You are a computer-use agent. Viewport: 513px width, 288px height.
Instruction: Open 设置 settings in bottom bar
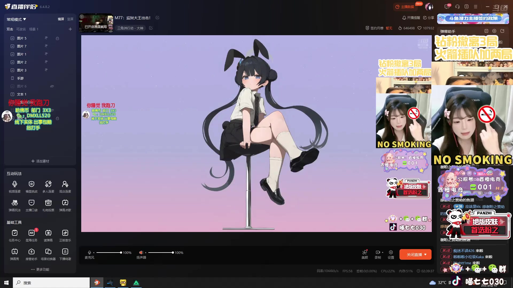(391, 254)
